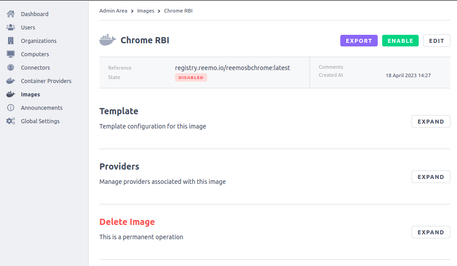
Task: Edit the Chrome RBI image
Action: pyautogui.click(x=437, y=41)
